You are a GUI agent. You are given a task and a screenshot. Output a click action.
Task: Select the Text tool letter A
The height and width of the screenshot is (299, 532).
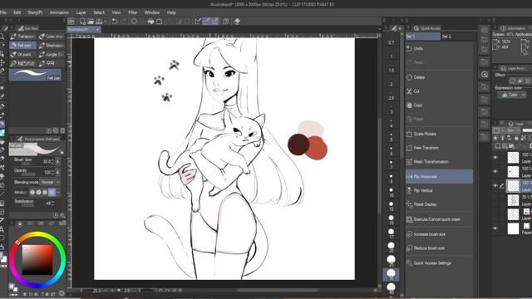(2, 230)
